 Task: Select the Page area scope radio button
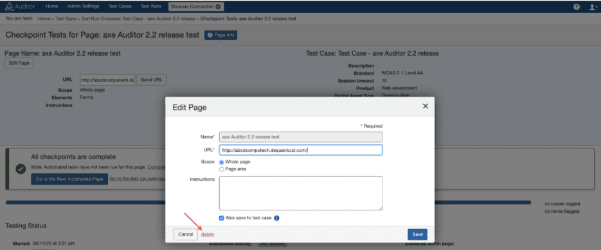point(222,169)
